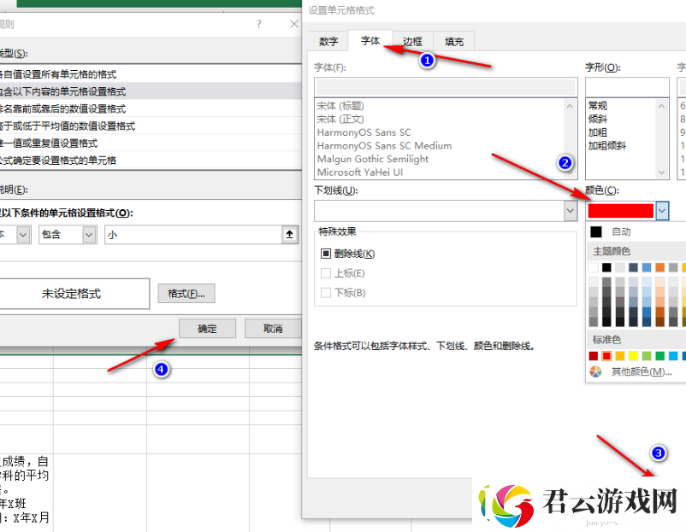Select rule type 式确定要设置格式的单元格
The image size is (686, 532).
[151, 160]
